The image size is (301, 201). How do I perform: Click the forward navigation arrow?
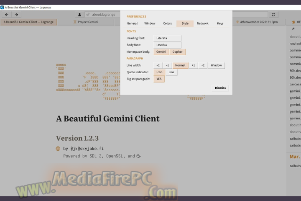(16, 15)
